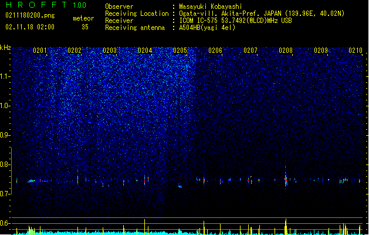Click the HROFFT 1.0.0 title text
This screenshot has height=235, width=369.
pyautogui.click(x=46, y=5)
